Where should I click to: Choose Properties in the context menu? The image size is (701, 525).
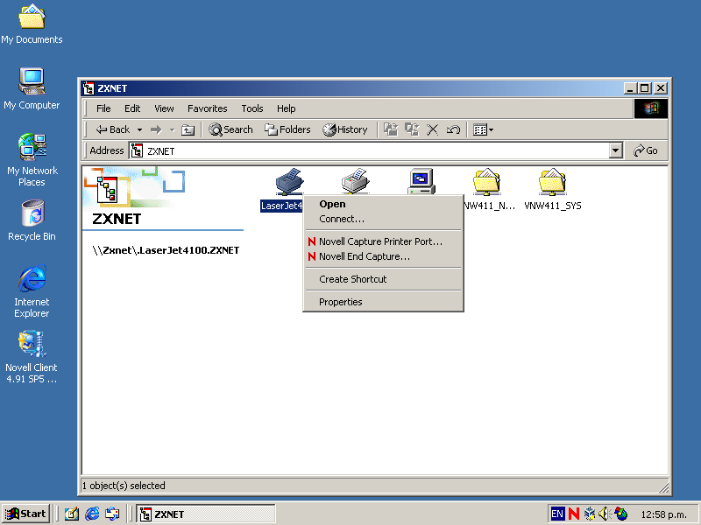[x=383, y=302]
